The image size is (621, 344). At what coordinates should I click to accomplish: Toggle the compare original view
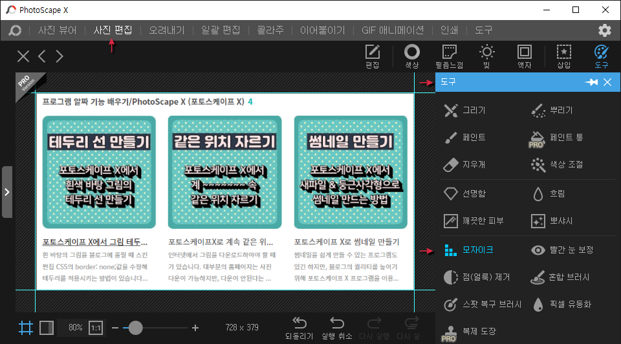tap(47, 328)
